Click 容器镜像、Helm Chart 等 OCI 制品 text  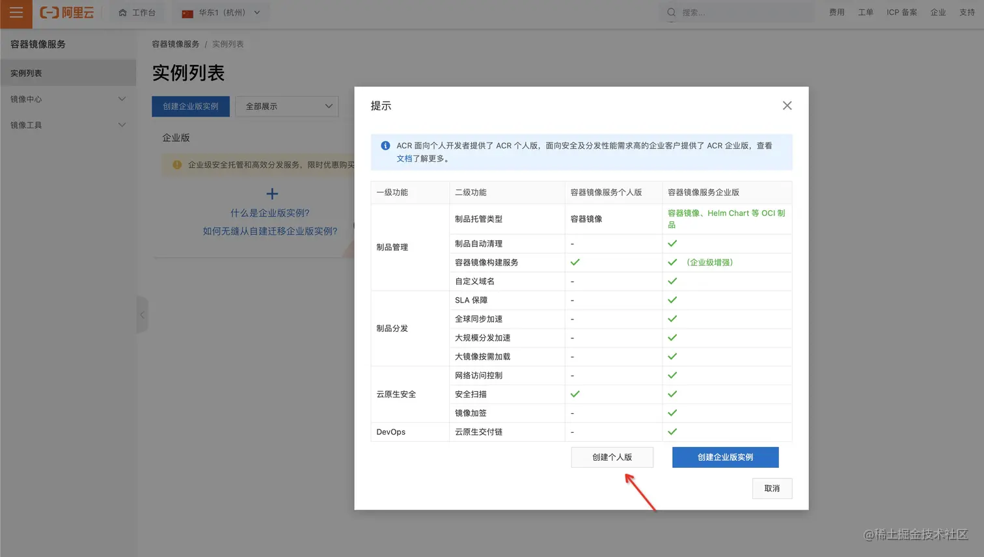[x=726, y=219]
